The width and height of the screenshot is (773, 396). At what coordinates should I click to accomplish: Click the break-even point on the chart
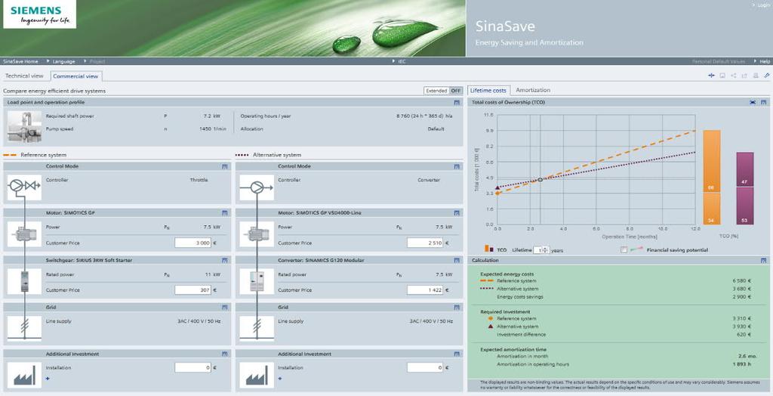(x=540, y=179)
